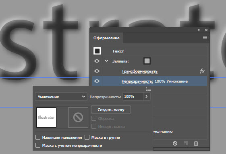Check the Маска в группе box
This screenshot has height=154, width=226.
coord(87,137)
